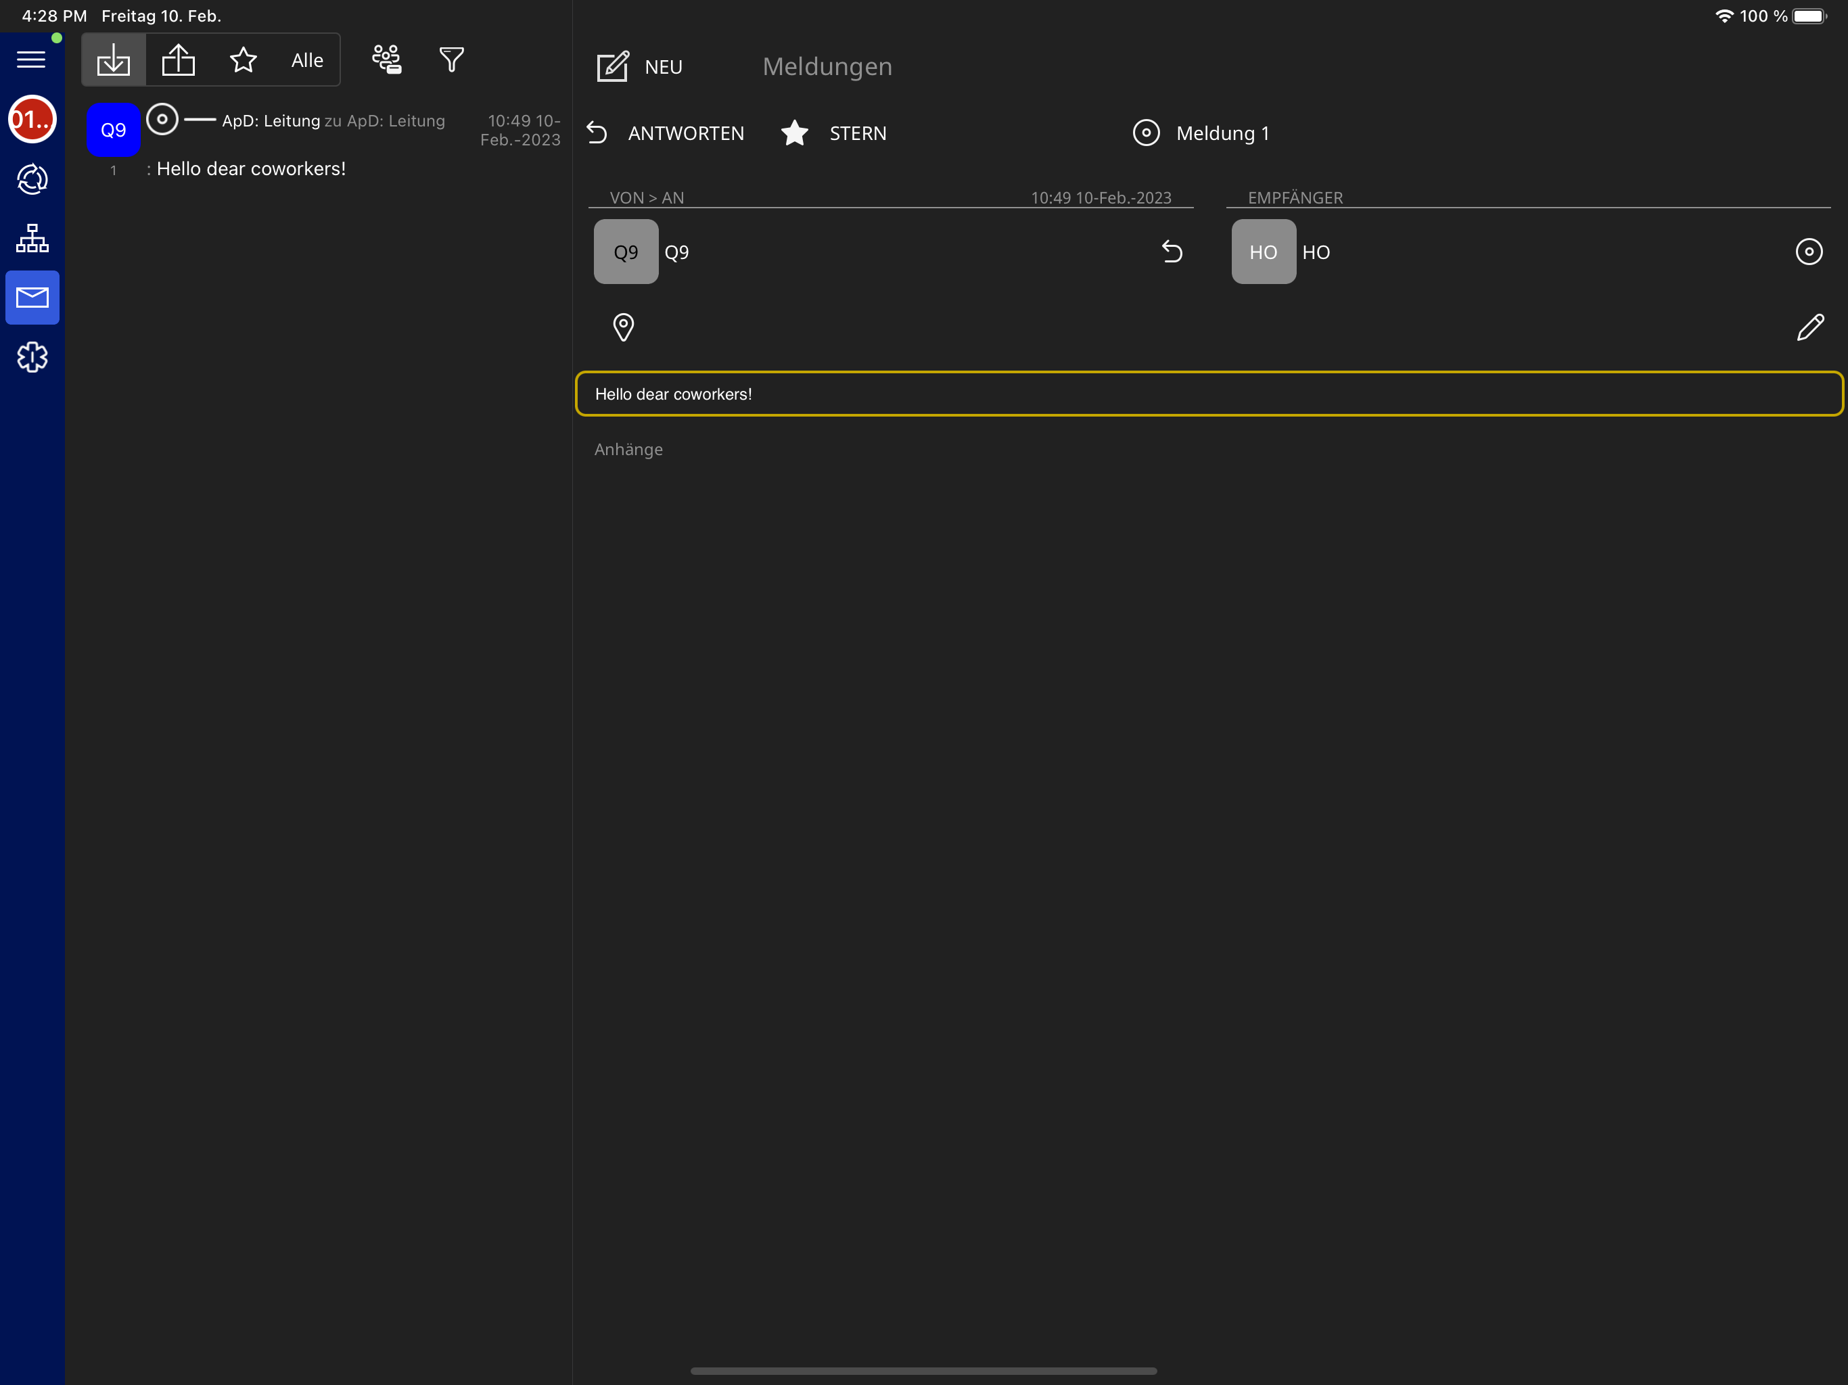Screen dimensions: 1848x1385
Task: Click the battery status indicator
Action: click(1809, 16)
